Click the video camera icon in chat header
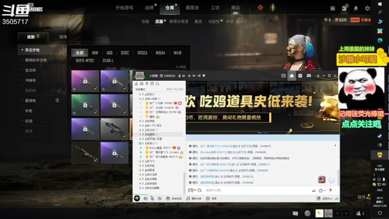The image size is (389, 219). (x=283, y=76)
